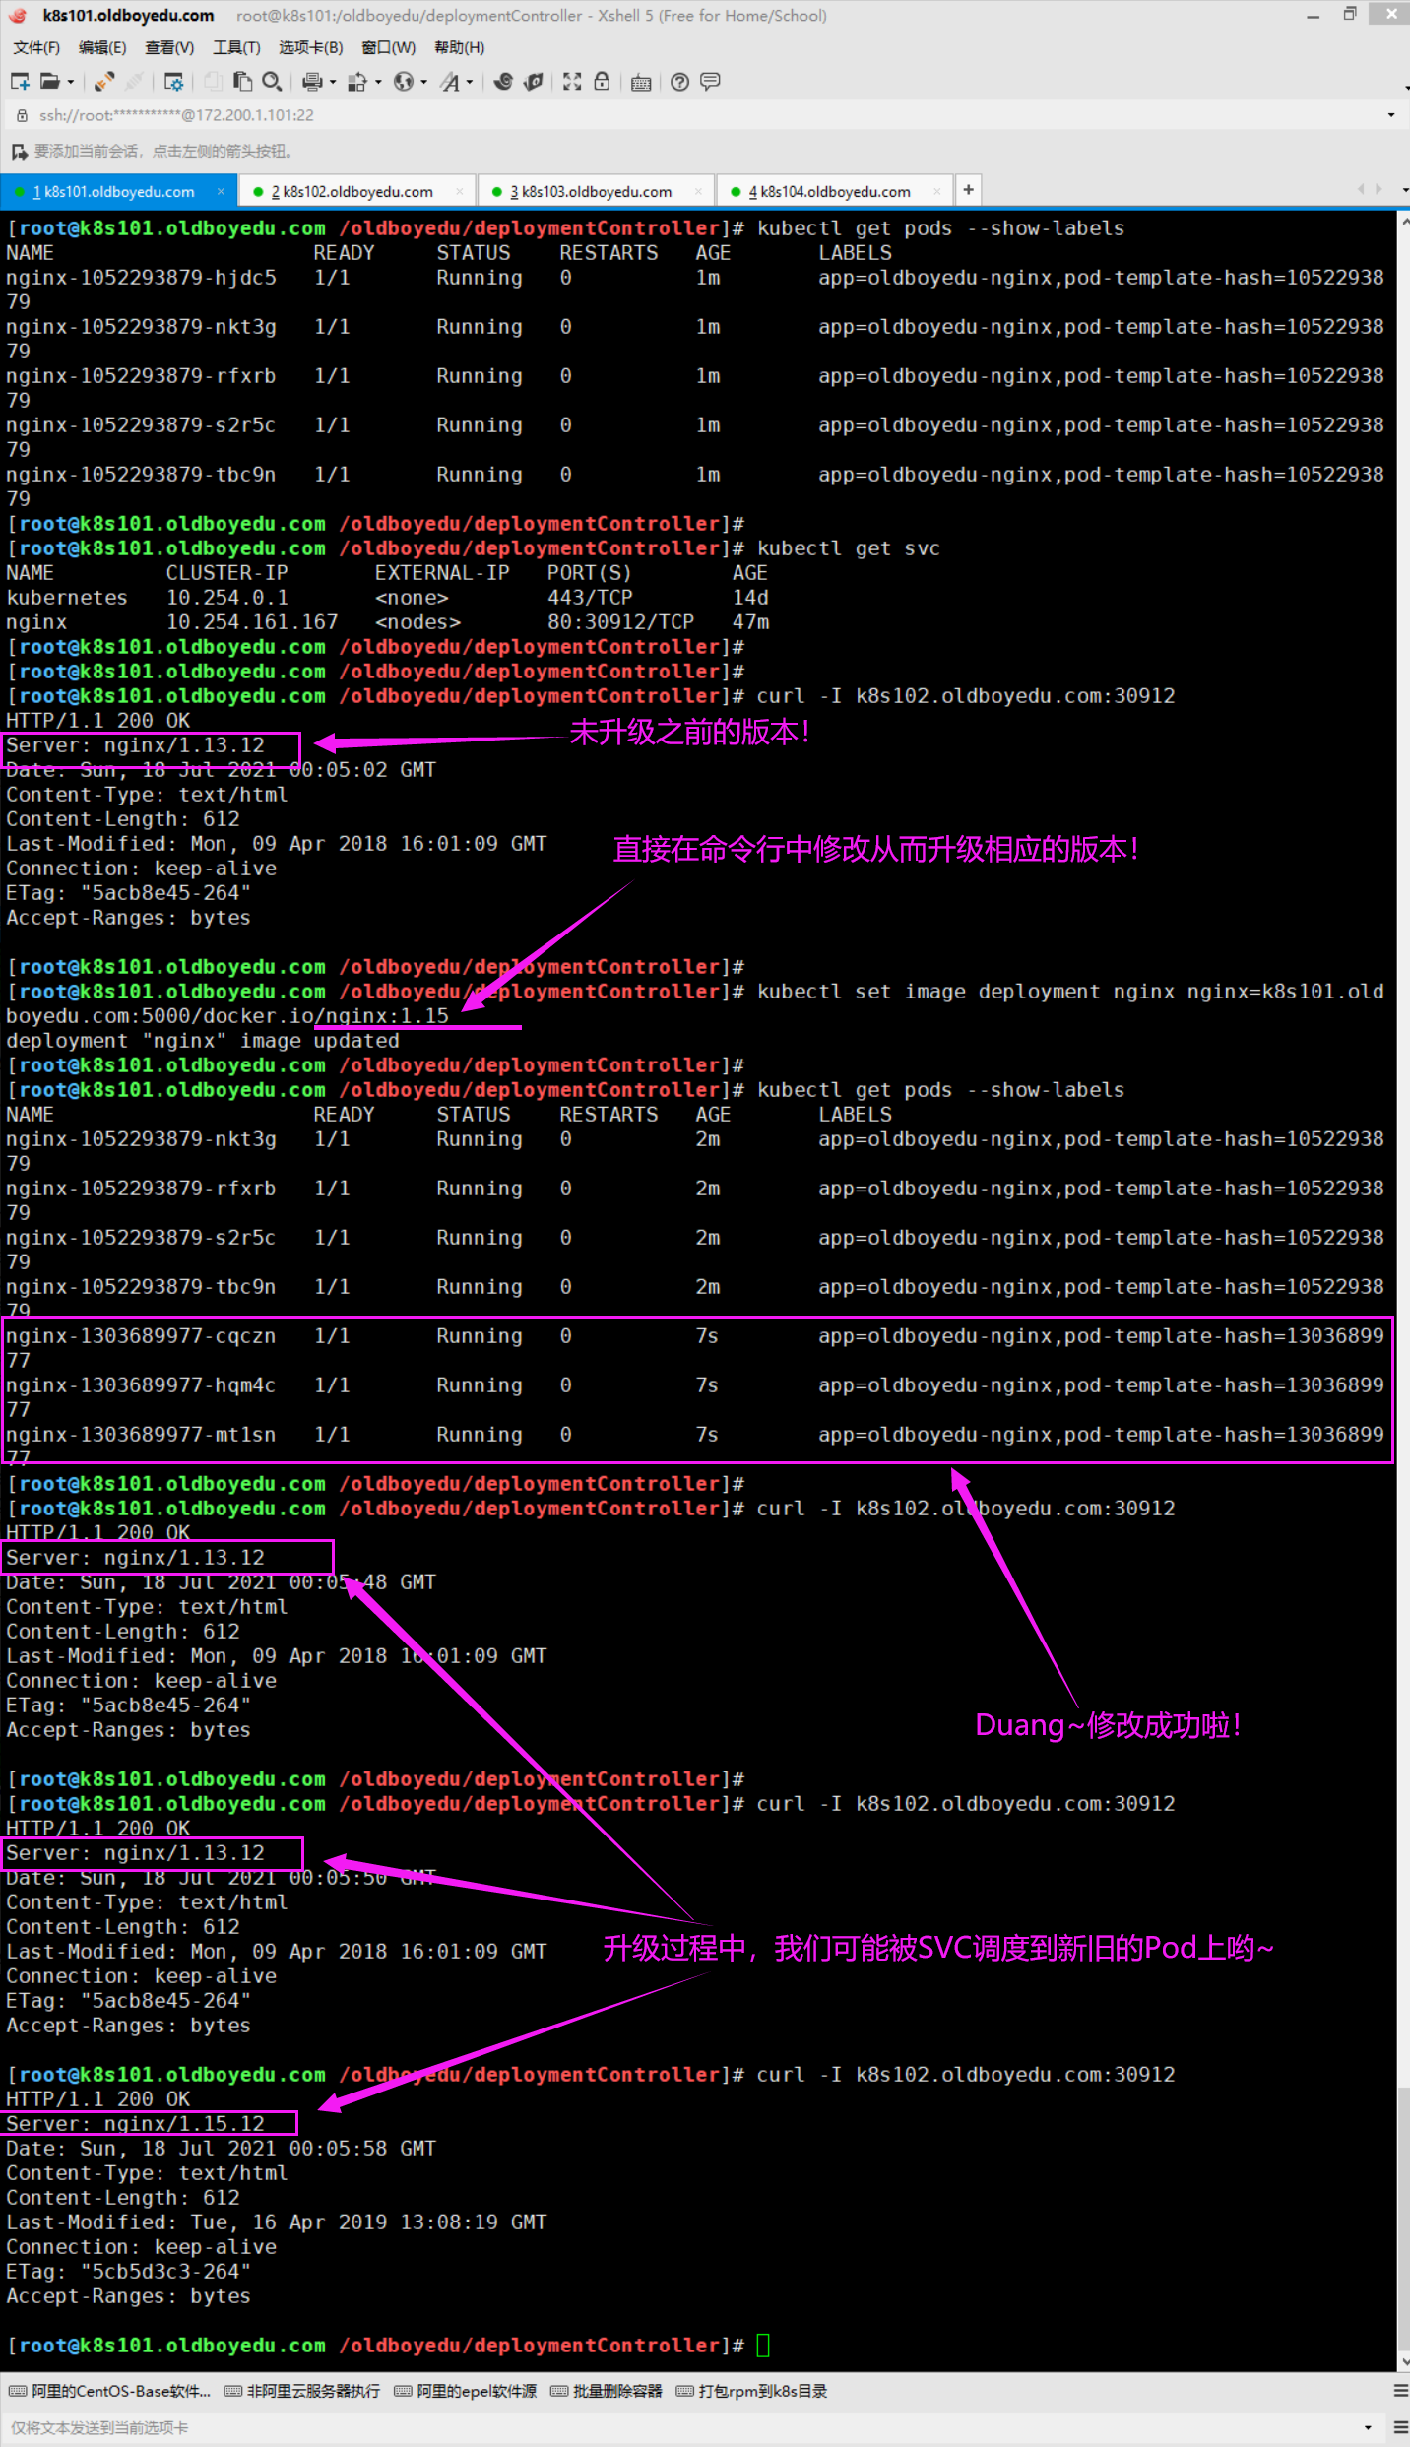Click the Paste clipboard icon
The width and height of the screenshot is (1410, 2447).
click(242, 82)
